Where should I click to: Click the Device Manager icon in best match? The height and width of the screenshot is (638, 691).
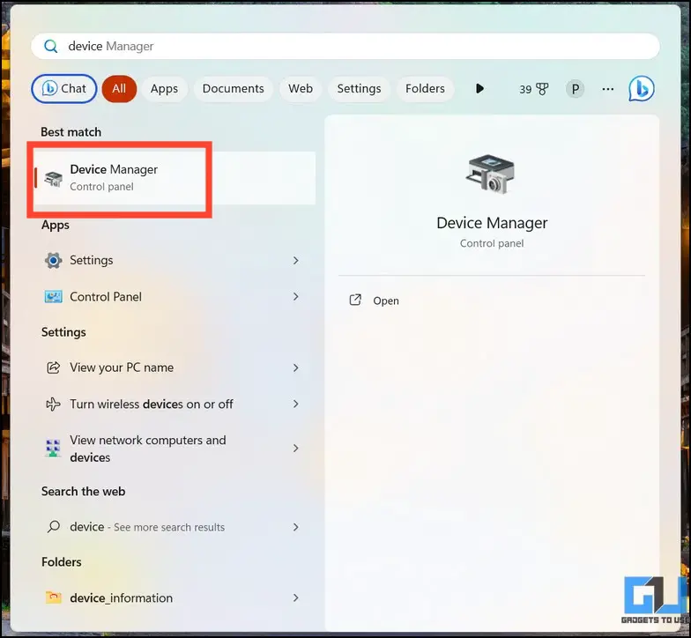point(53,178)
